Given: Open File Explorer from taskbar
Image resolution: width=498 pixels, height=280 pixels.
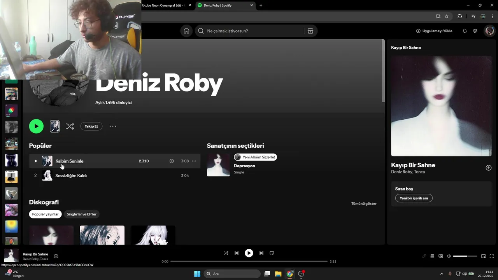Looking at the screenshot, I should tap(278, 274).
